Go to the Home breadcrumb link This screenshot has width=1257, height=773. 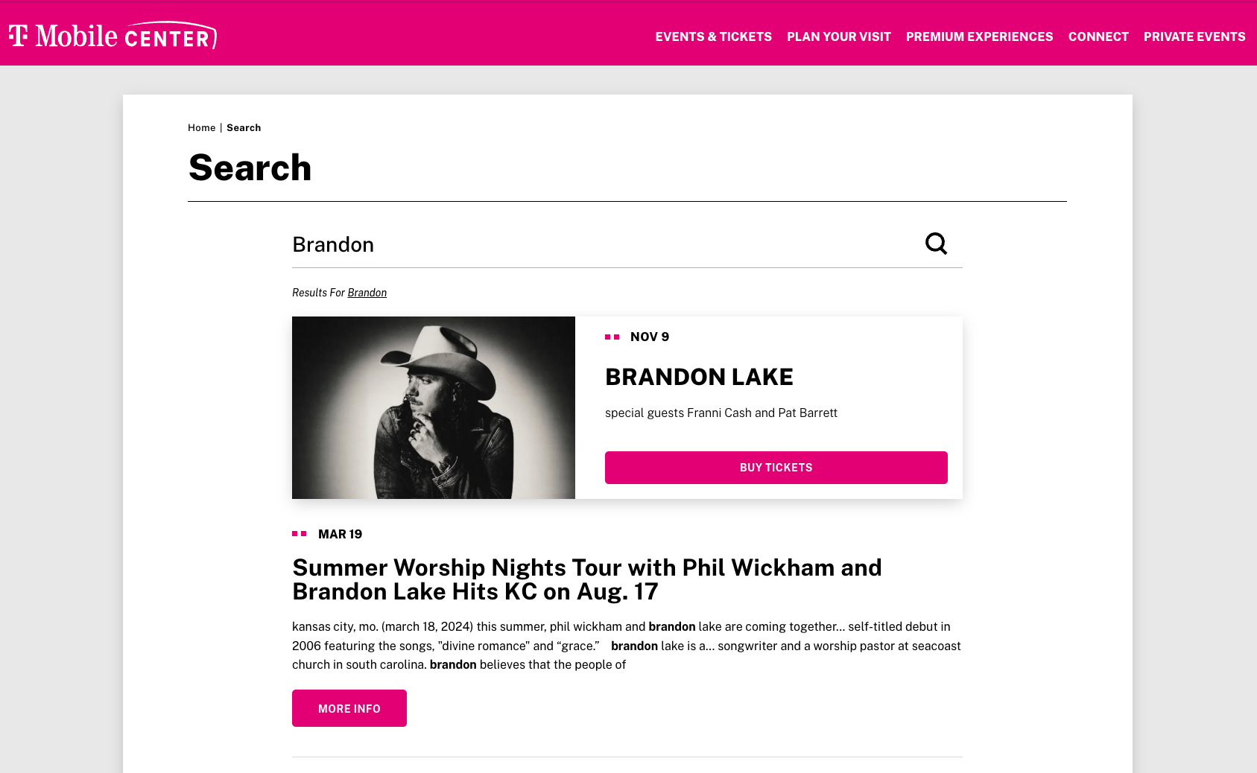201,128
